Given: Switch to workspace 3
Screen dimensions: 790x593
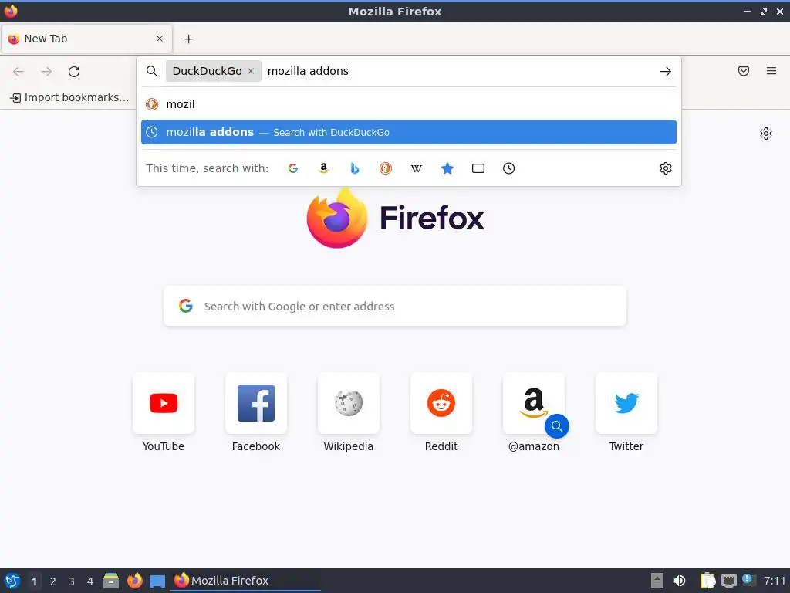Looking at the screenshot, I should [72, 581].
